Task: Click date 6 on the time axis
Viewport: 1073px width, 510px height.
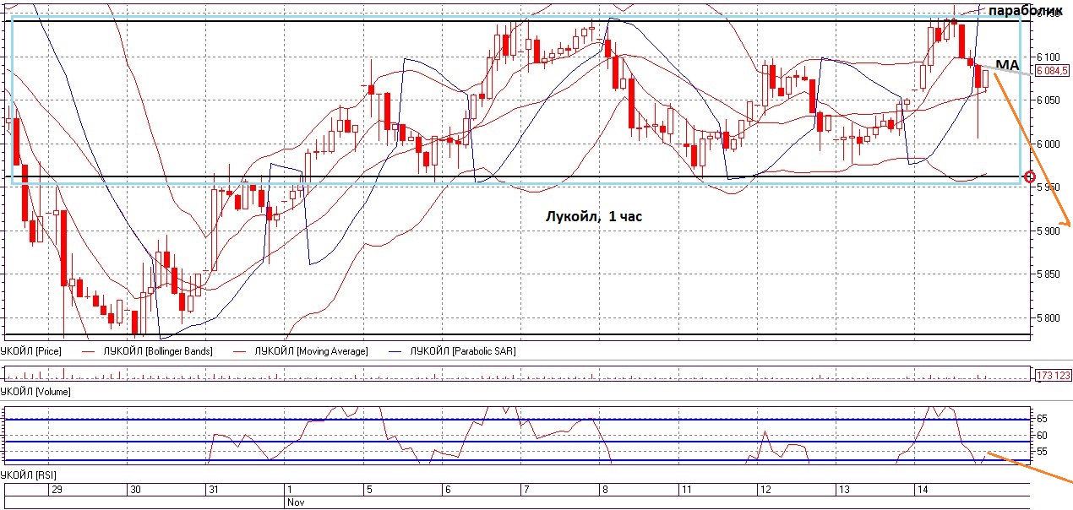Action: tap(447, 490)
